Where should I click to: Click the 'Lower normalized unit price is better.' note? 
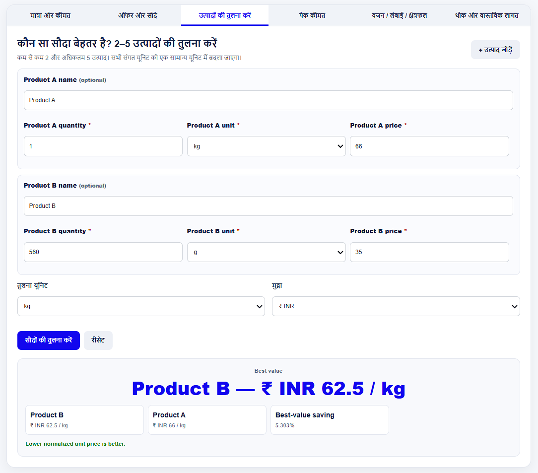click(x=75, y=444)
